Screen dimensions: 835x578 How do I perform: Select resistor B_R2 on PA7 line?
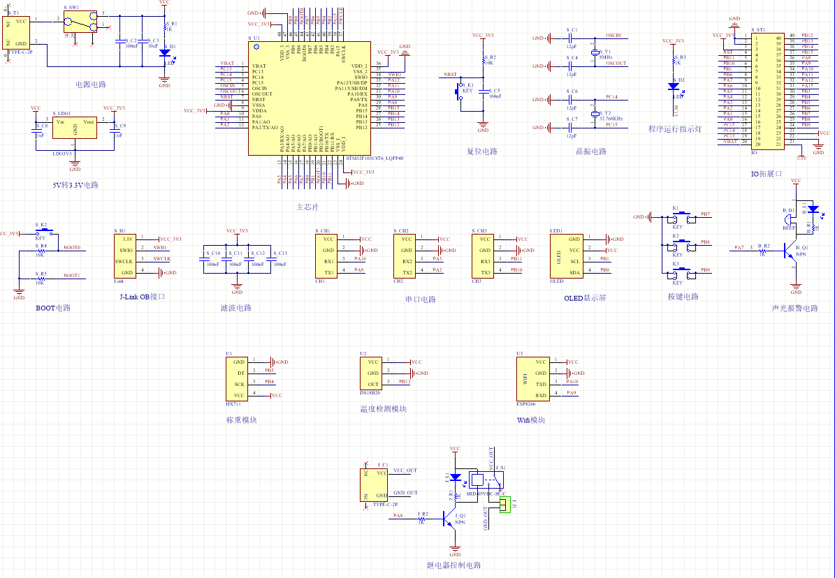(762, 250)
